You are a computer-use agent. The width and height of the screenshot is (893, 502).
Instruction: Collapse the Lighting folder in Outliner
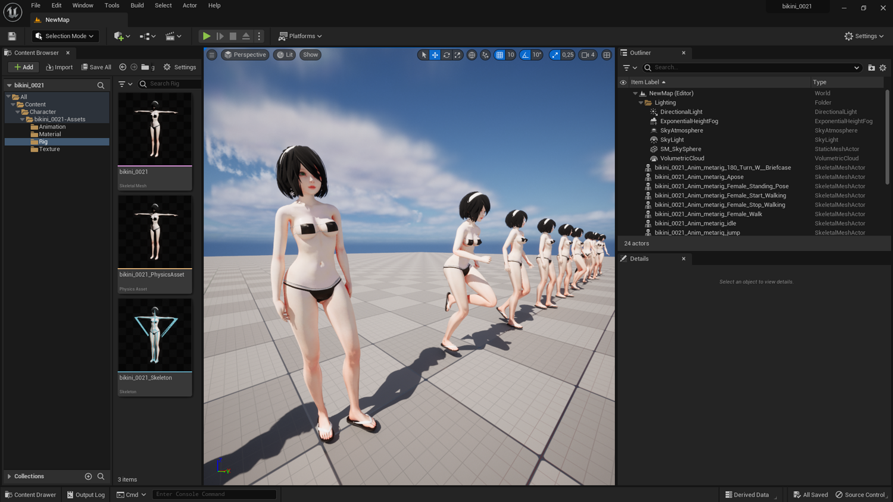[x=641, y=103]
